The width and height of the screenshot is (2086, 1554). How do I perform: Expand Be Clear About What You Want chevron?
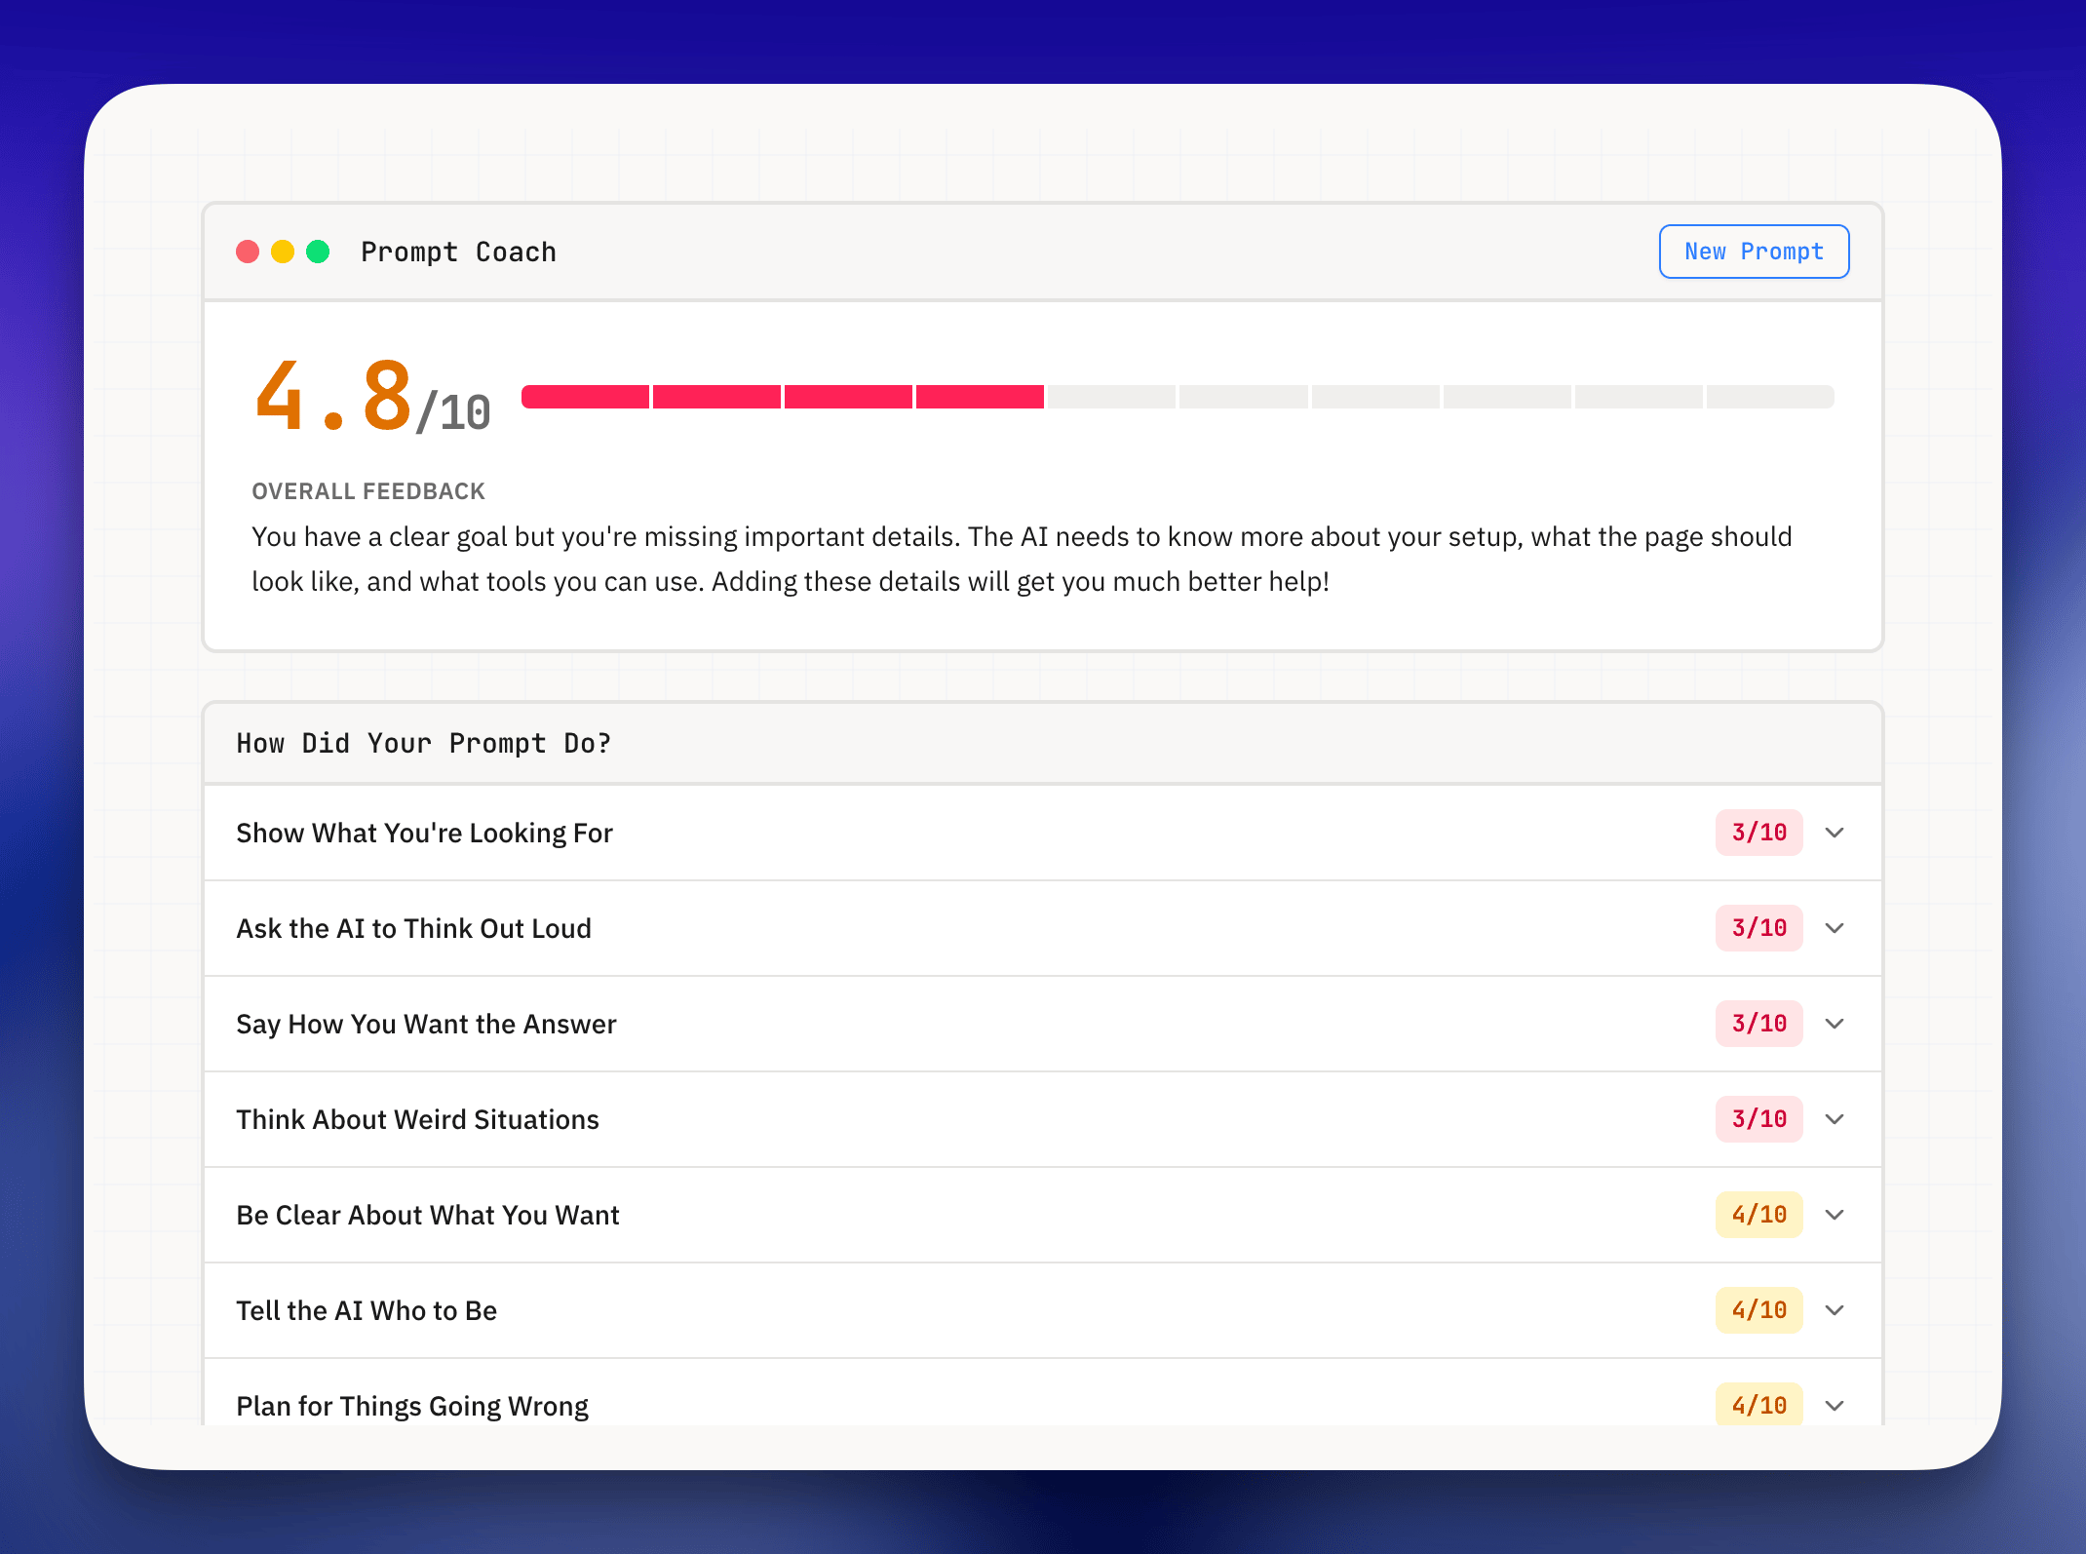(x=1834, y=1215)
